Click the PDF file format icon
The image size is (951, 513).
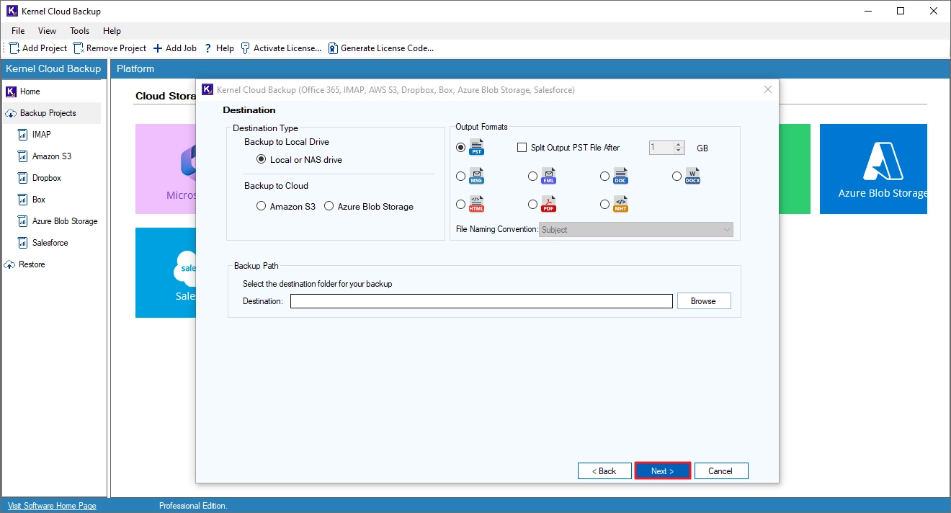pos(549,204)
